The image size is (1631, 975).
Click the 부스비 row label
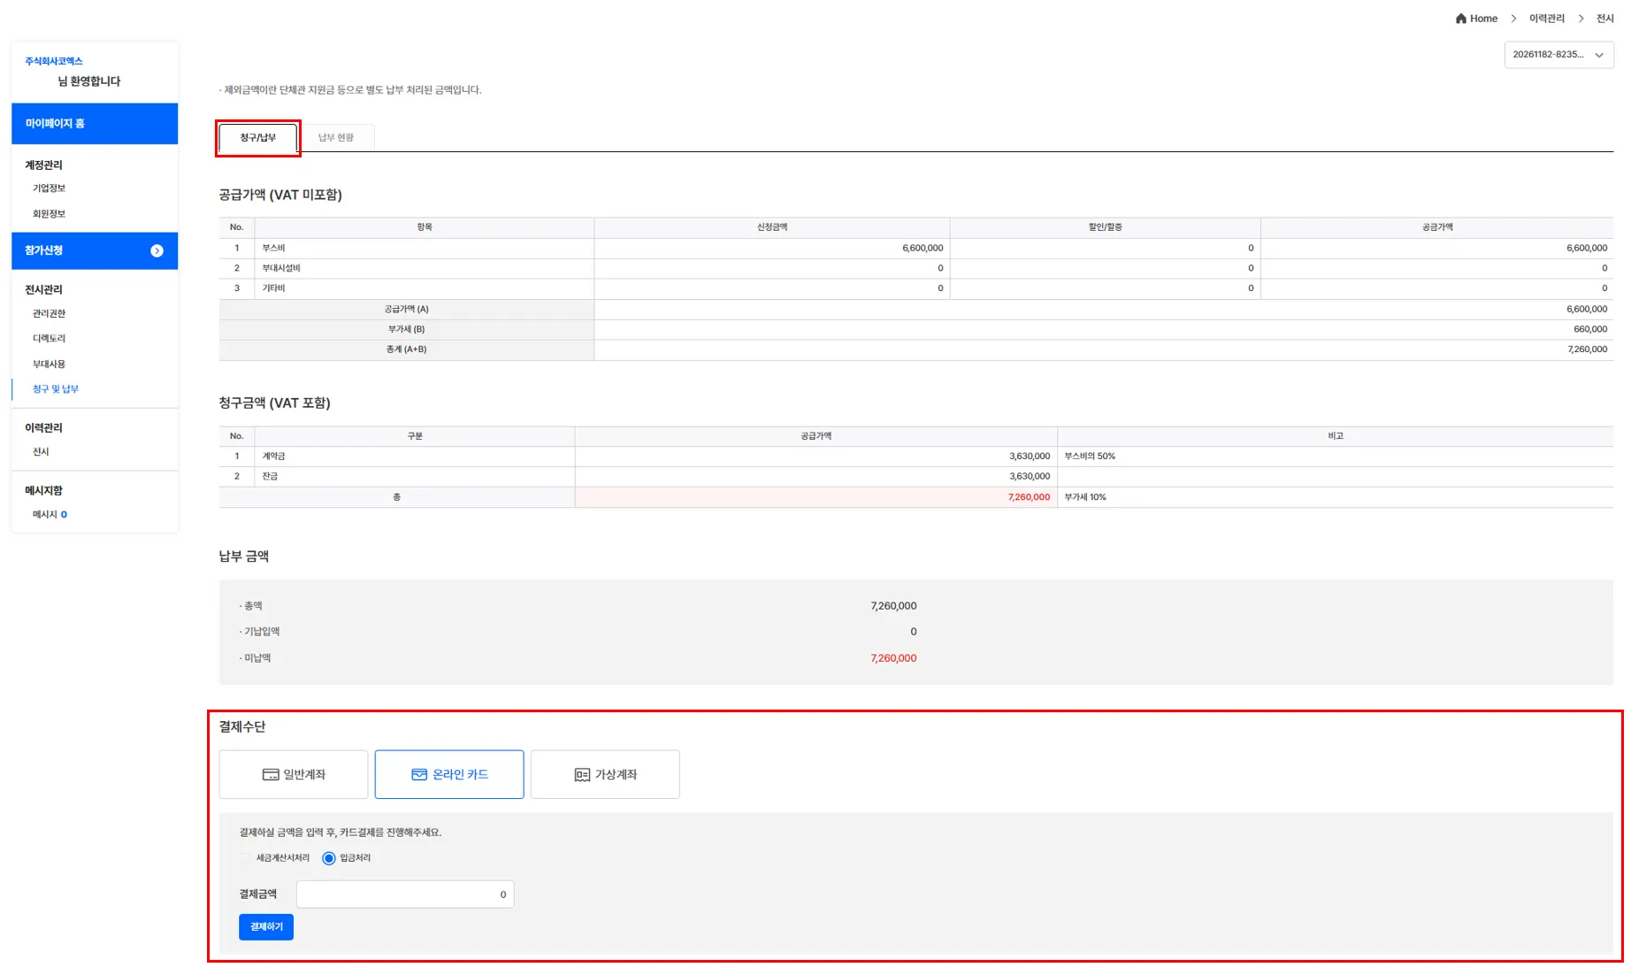click(273, 249)
